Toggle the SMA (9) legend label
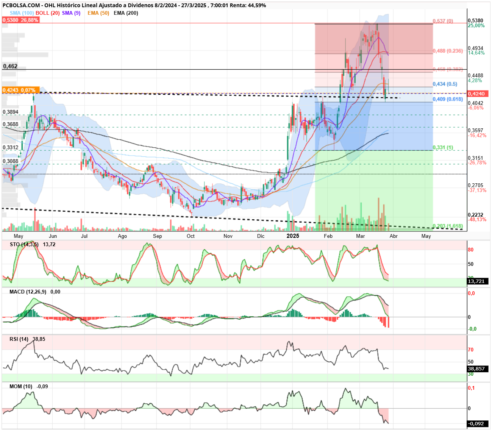Viewport: 492px width, 431px height. pyautogui.click(x=71, y=13)
